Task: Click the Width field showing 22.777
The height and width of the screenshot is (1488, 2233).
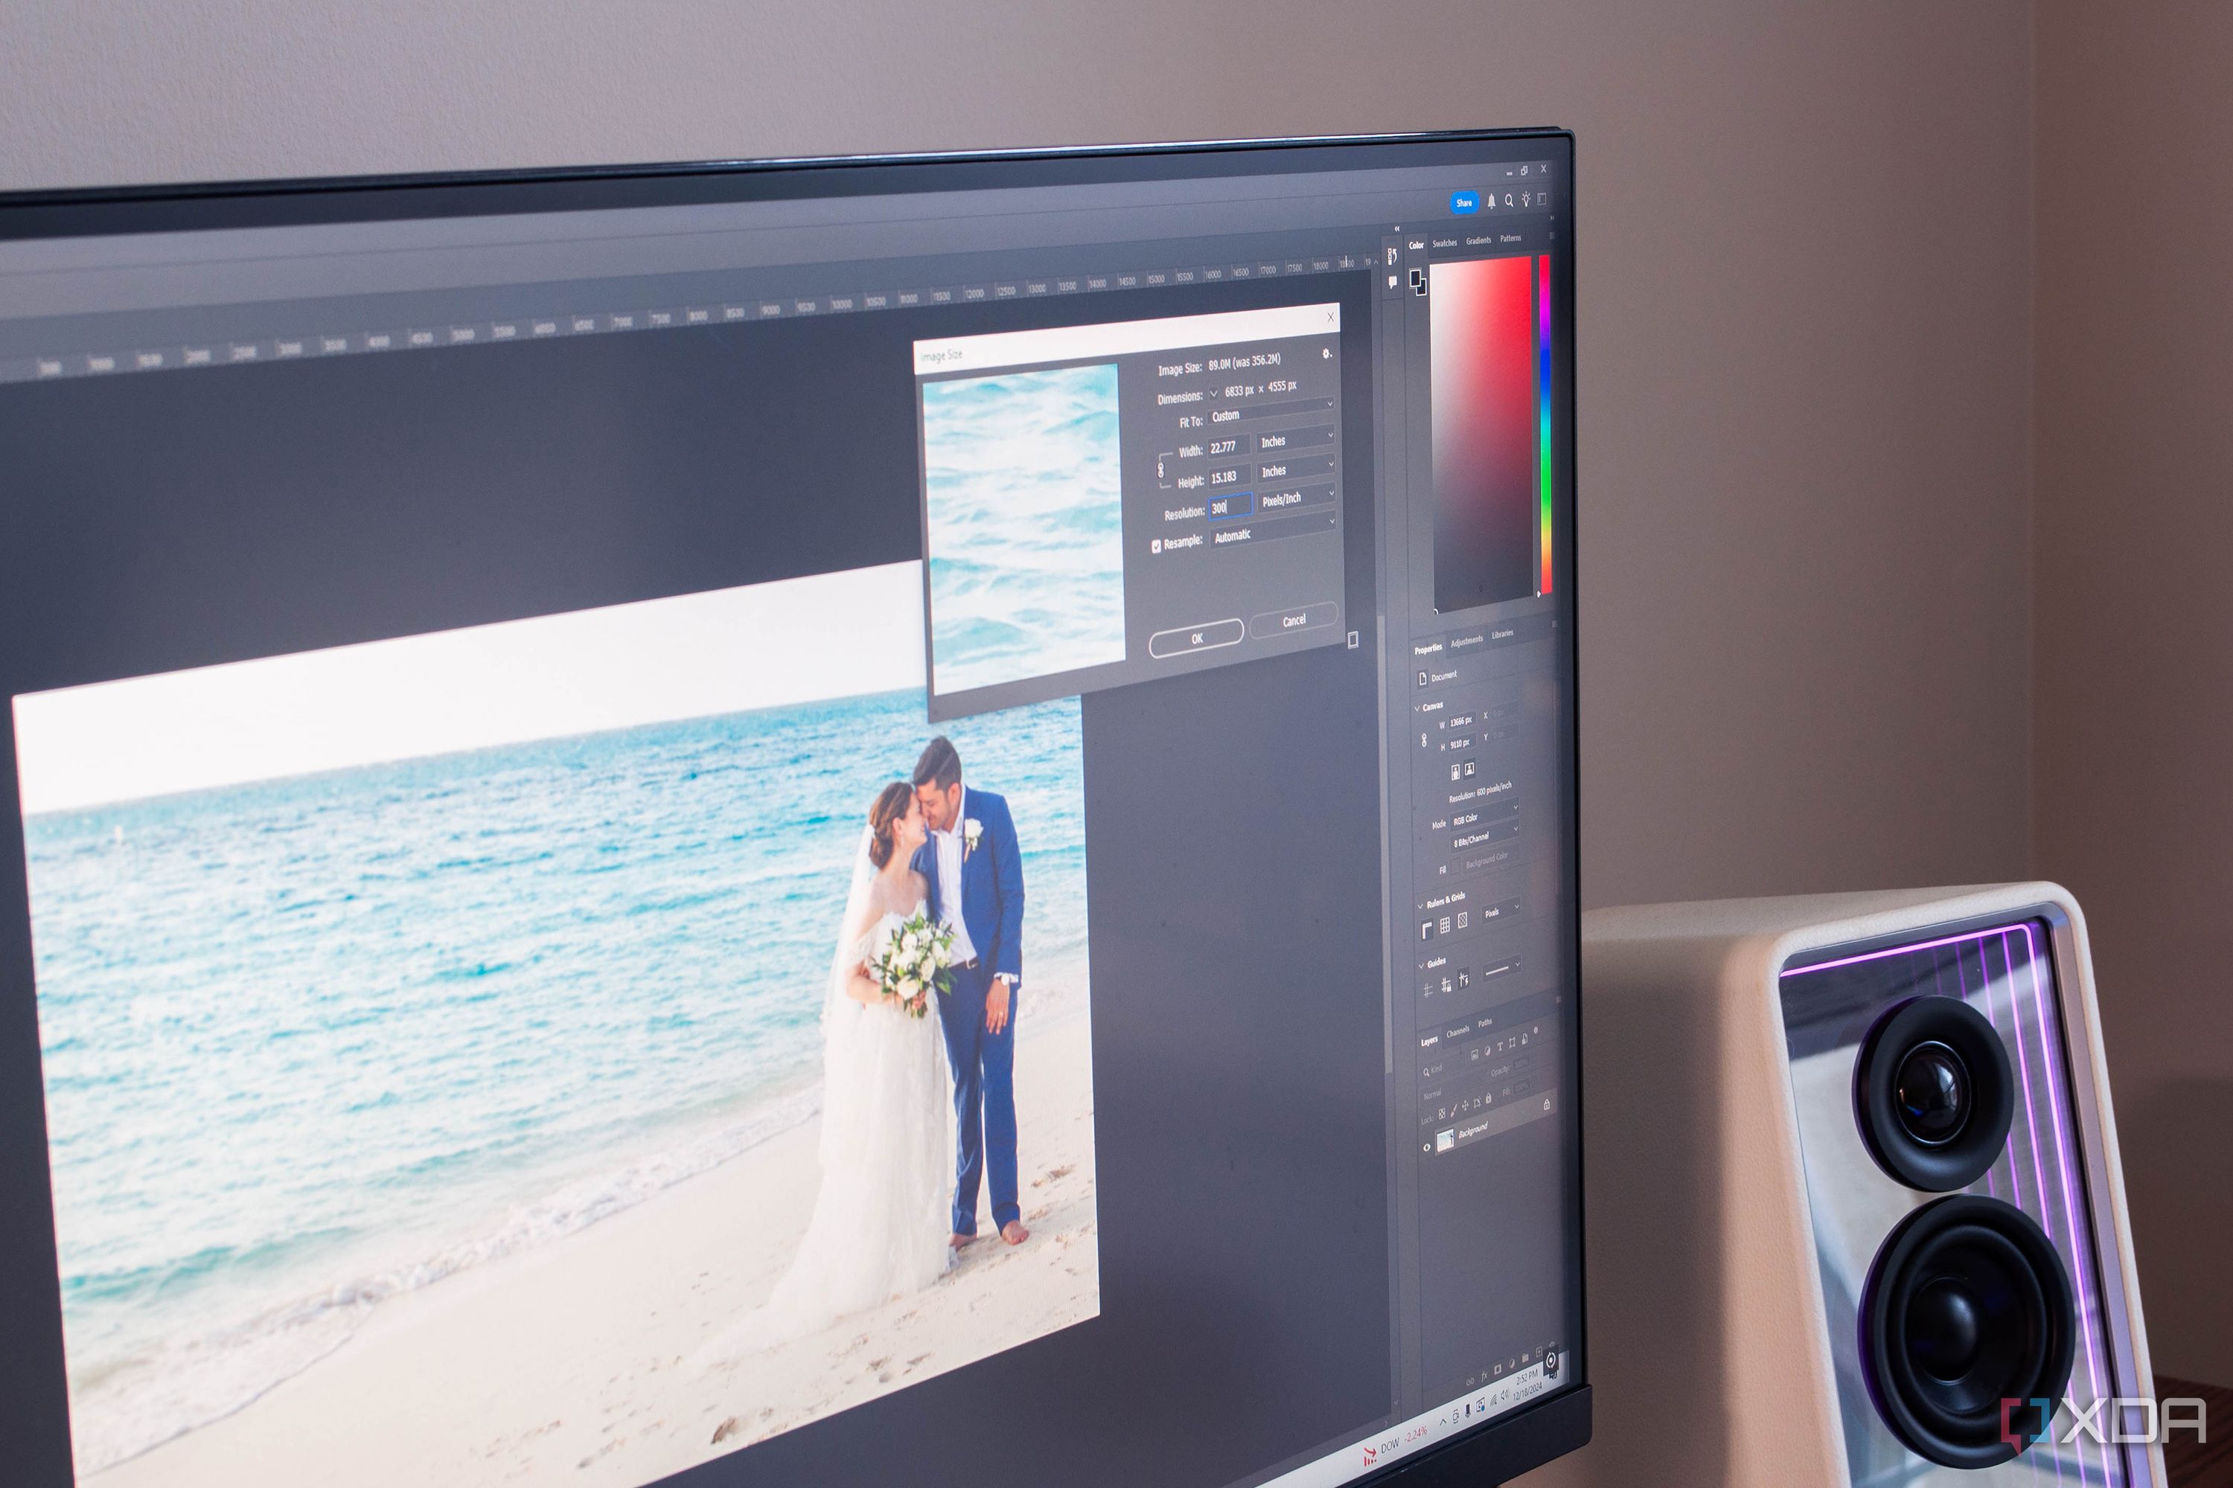Action: pyautogui.click(x=1229, y=446)
